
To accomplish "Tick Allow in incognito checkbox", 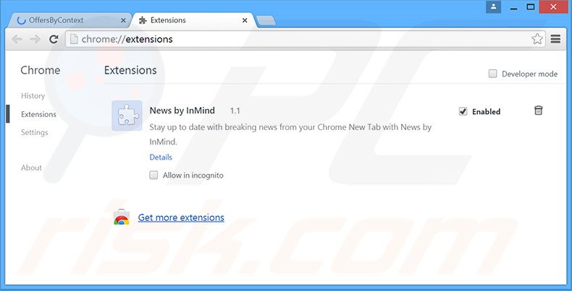I will coord(154,175).
